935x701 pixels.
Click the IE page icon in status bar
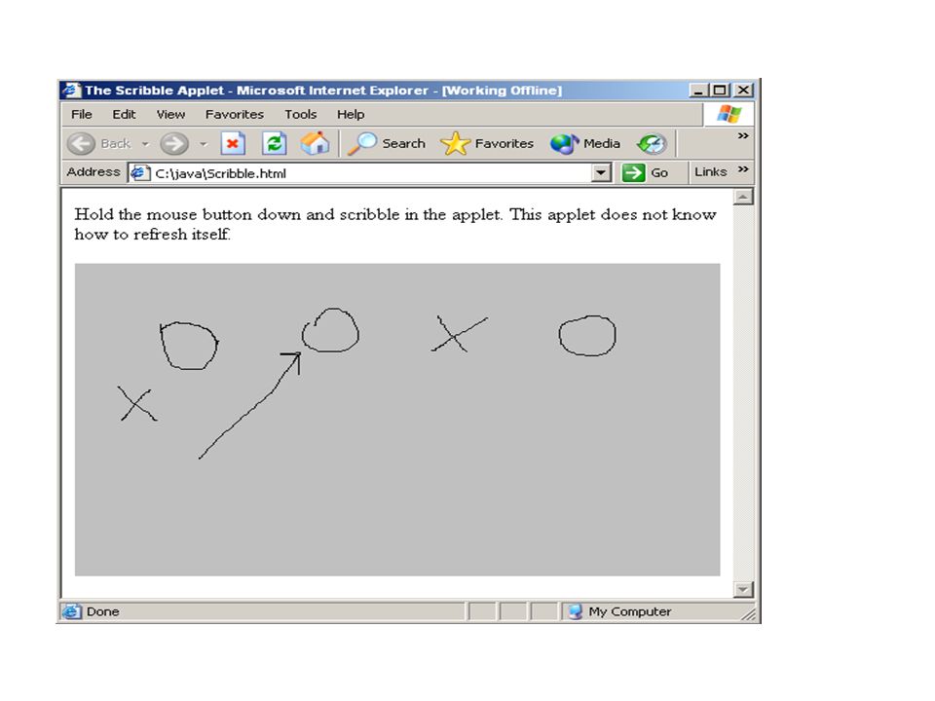pyautogui.click(x=71, y=611)
